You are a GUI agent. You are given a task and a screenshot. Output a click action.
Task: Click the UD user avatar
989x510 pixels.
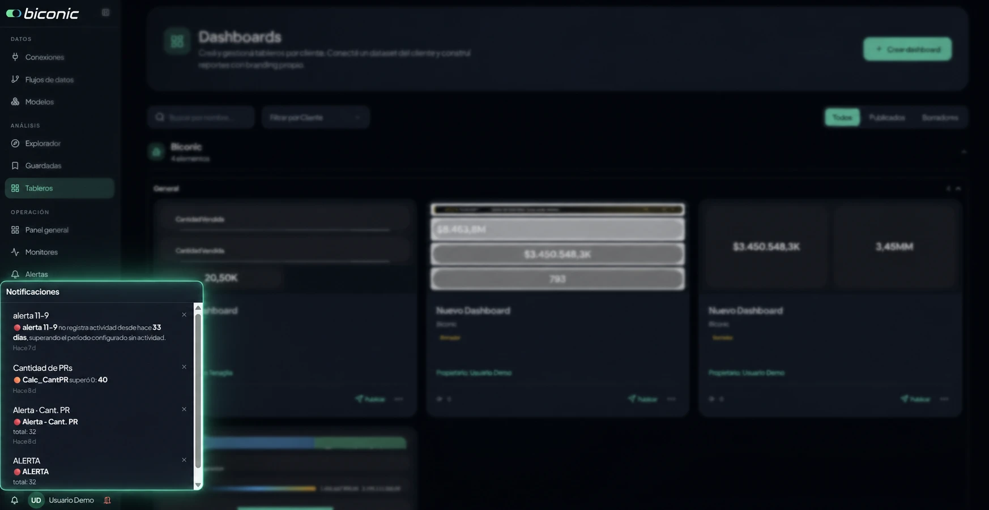pos(36,500)
